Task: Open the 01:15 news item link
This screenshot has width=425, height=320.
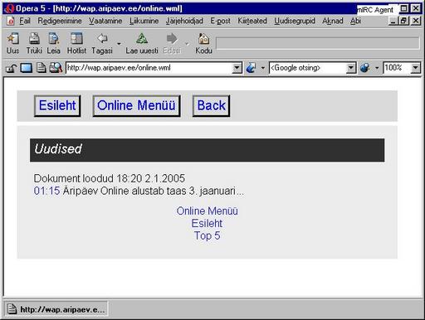Action: (x=46, y=191)
